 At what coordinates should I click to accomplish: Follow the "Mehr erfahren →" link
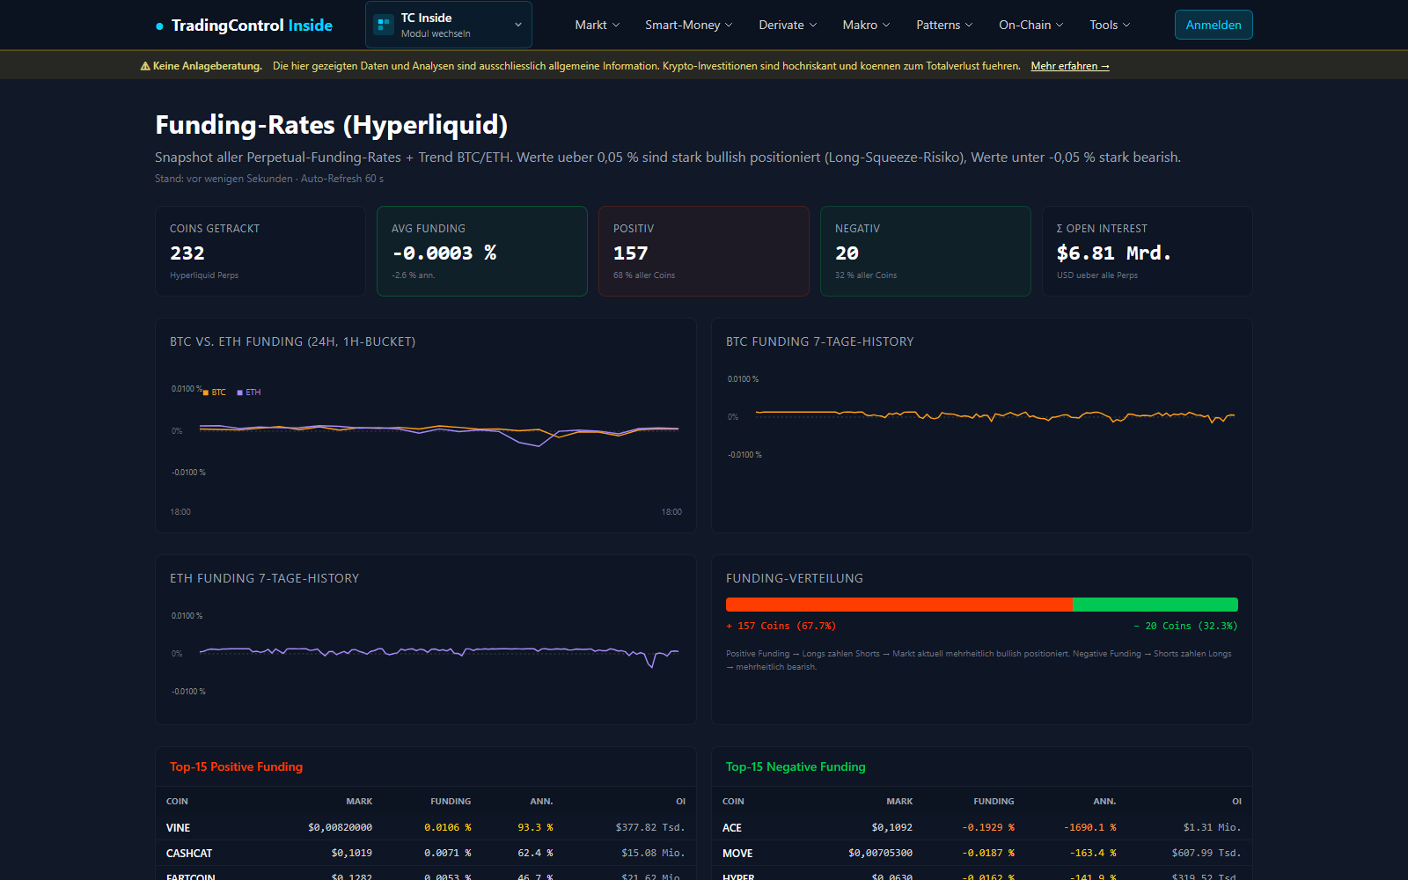coord(1070,66)
